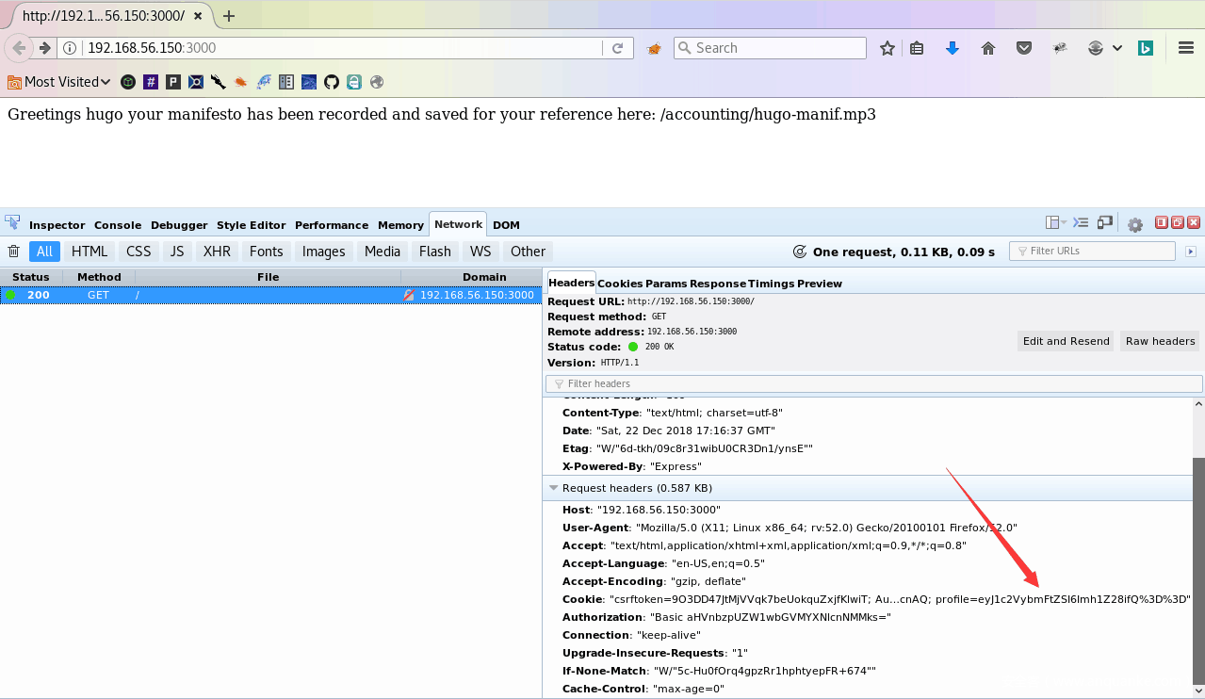Enable the Images request filter

pos(323,252)
